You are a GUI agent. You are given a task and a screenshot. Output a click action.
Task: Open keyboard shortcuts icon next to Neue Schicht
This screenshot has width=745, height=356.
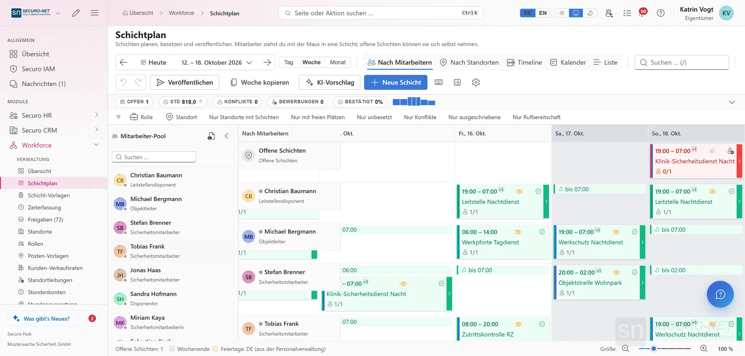coord(439,82)
